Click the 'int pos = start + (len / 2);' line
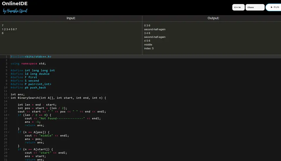281x161 pixels. click(42, 108)
